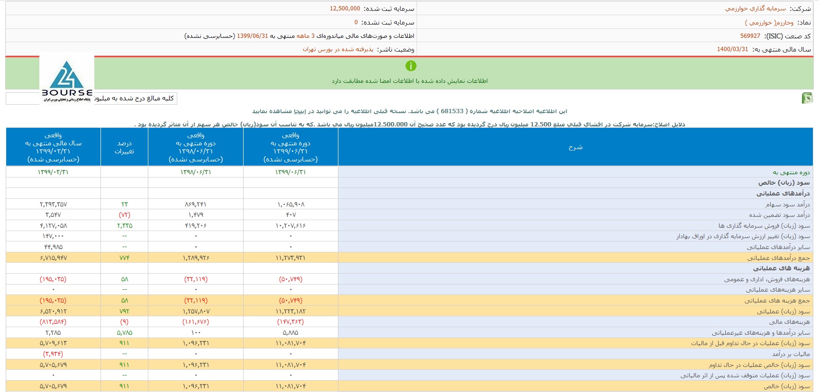Click value ۲,۳۹۳,۳۵۷ in dividend row

tap(53, 205)
